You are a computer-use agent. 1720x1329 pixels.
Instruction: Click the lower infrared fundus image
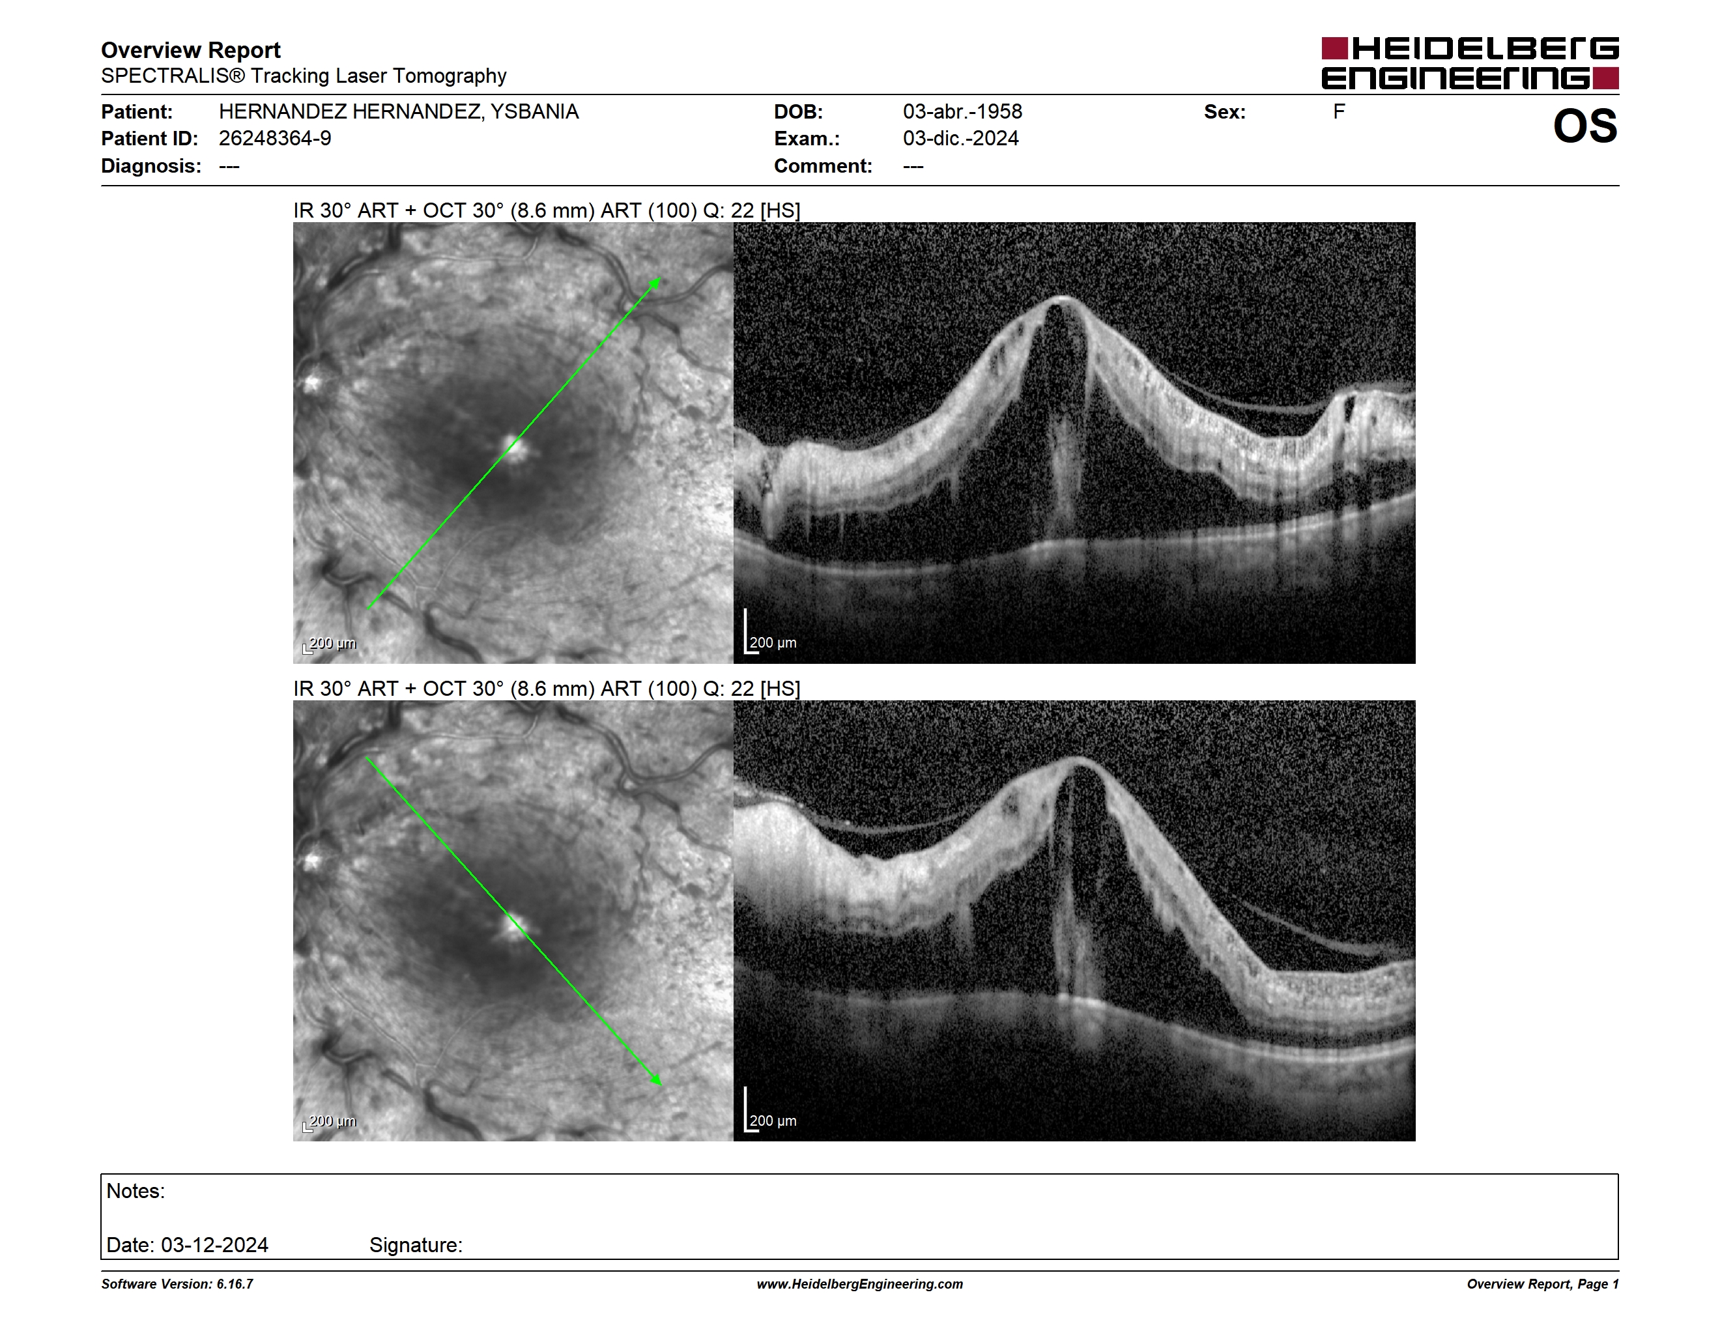513,921
